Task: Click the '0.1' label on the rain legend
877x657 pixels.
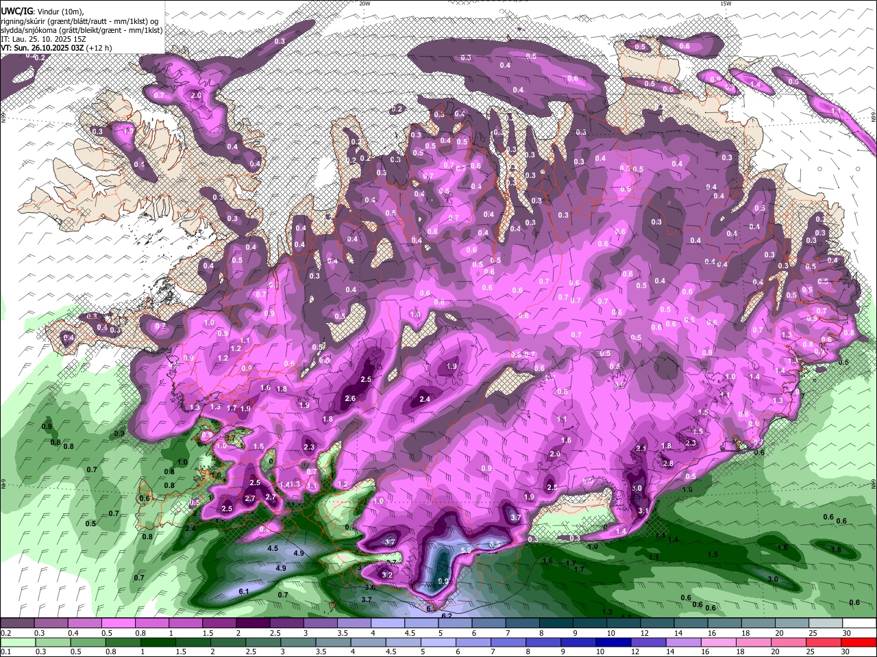Action: pyautogui.click(x=5, y=652)
